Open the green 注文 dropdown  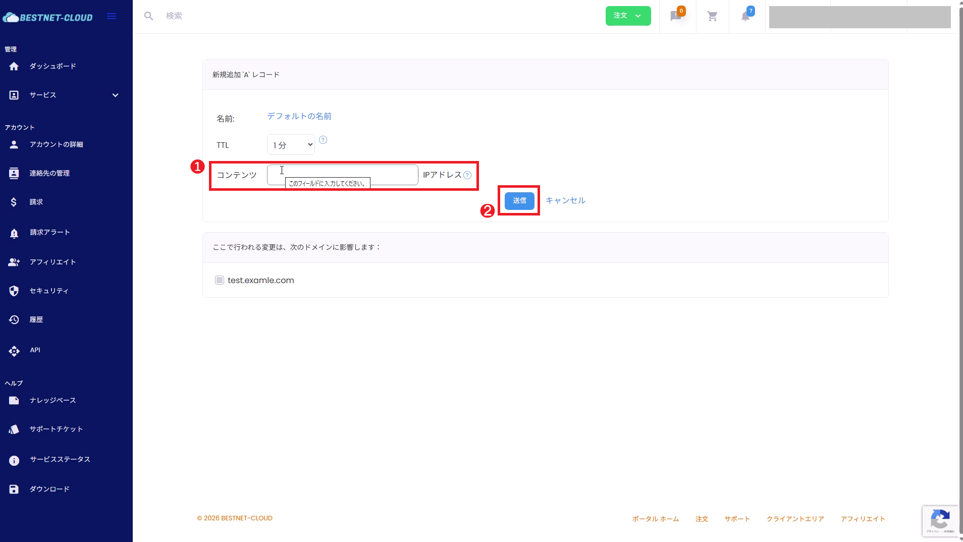click(x=627, y=16)
